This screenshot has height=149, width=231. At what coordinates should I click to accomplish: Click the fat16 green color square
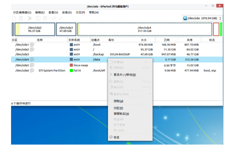(x=71, y=71)
